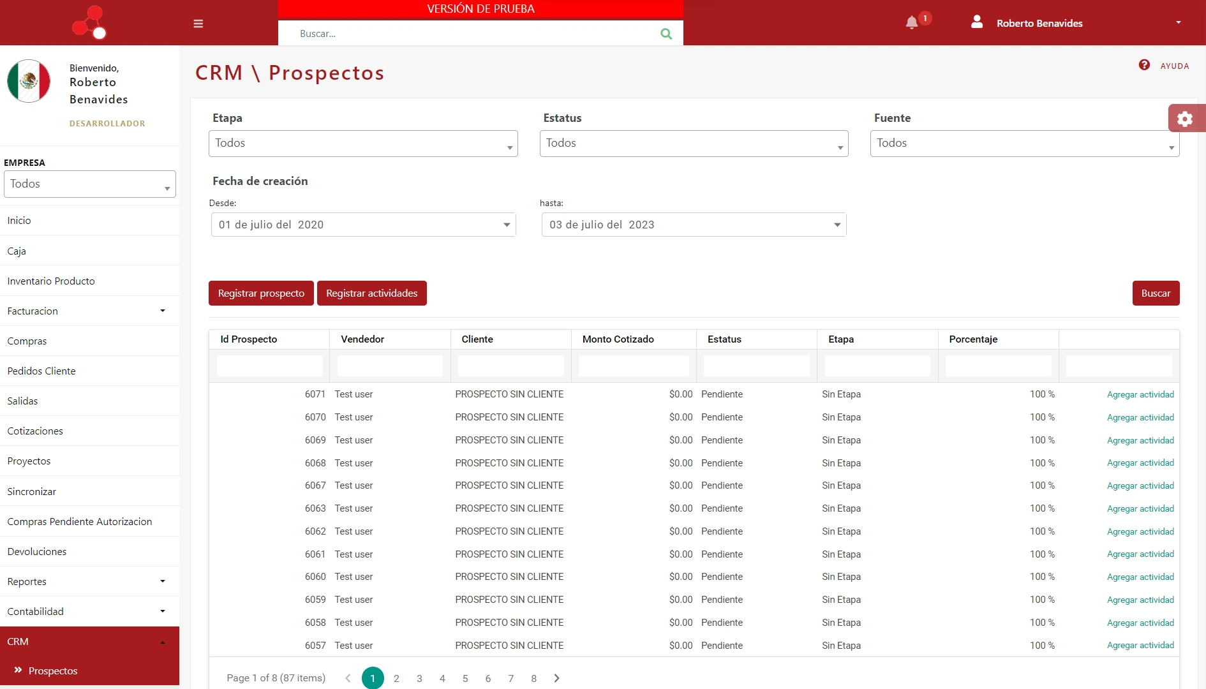Expand the Facturacion menu
1206x689 pixels.
[x=89, y=311]
